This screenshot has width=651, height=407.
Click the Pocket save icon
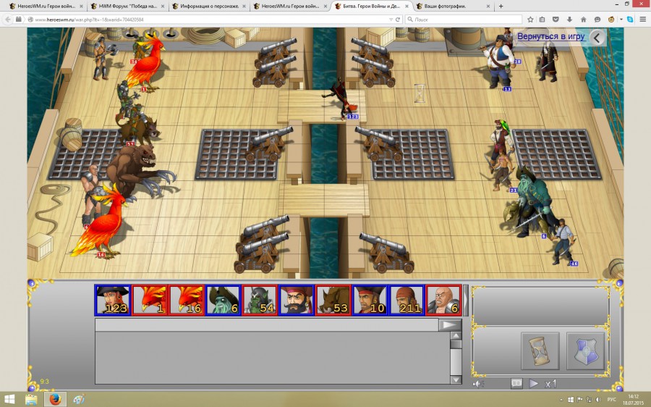(x=556, y=19)
